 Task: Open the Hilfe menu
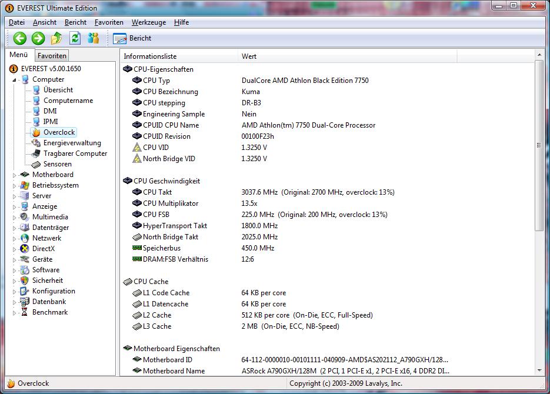point(181,22)
